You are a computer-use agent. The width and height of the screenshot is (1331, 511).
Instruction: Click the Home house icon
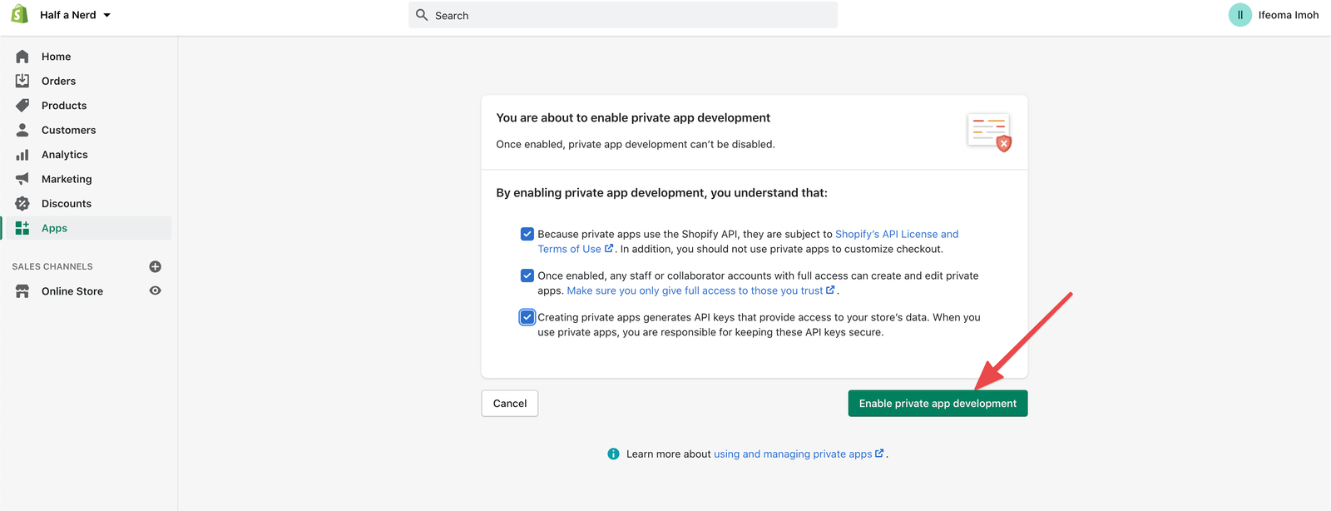22,57
